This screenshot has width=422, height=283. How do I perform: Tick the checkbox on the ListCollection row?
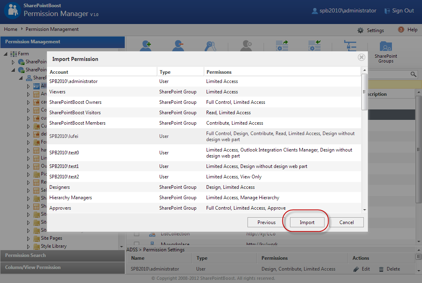coord(136,234)
